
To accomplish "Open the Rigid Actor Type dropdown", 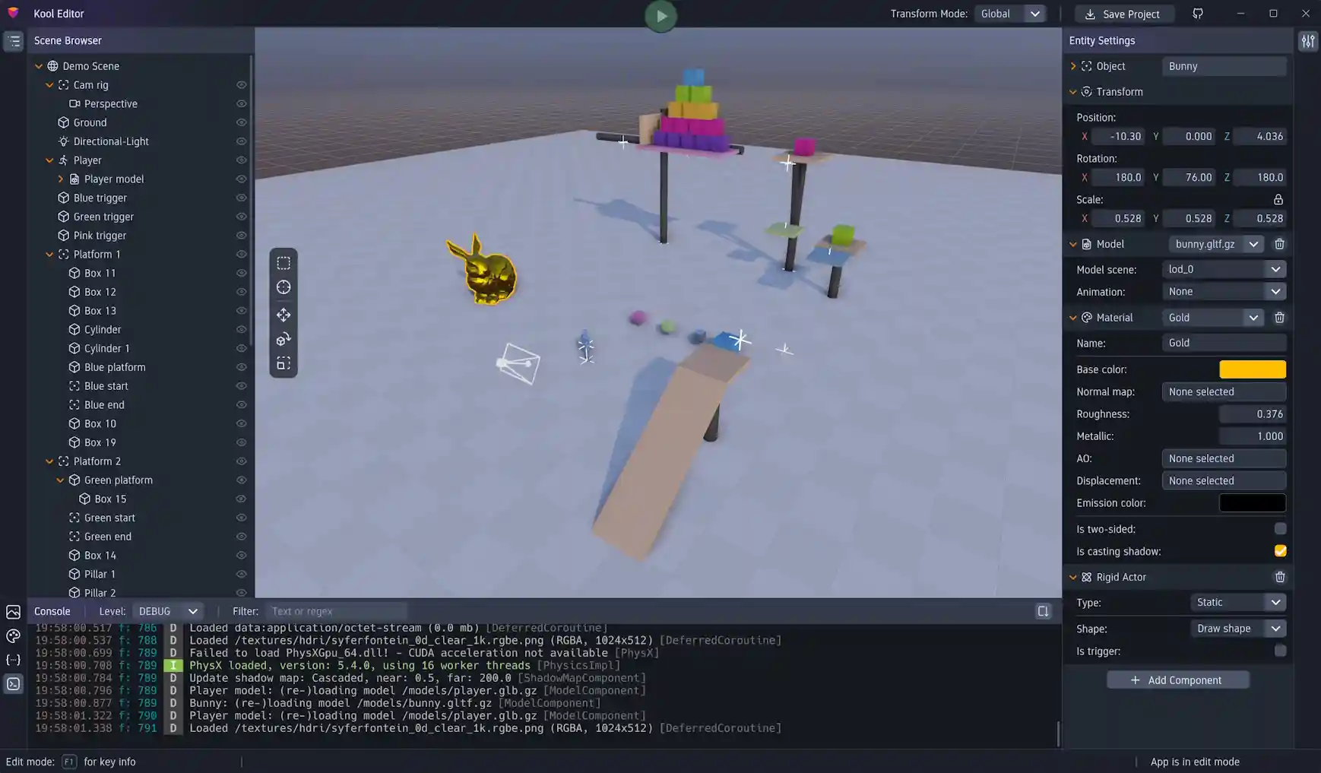I will click(1237, 603).
